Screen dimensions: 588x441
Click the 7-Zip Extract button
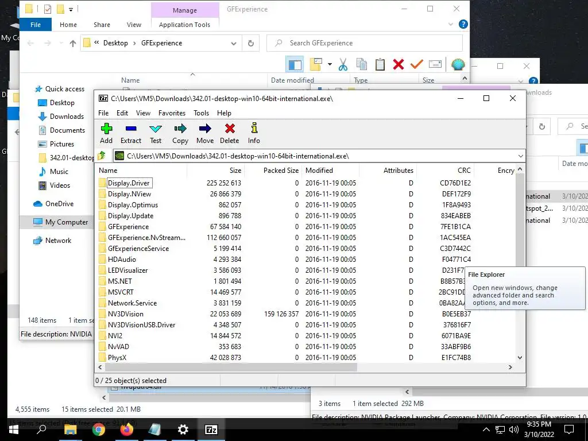pos(131,133)
